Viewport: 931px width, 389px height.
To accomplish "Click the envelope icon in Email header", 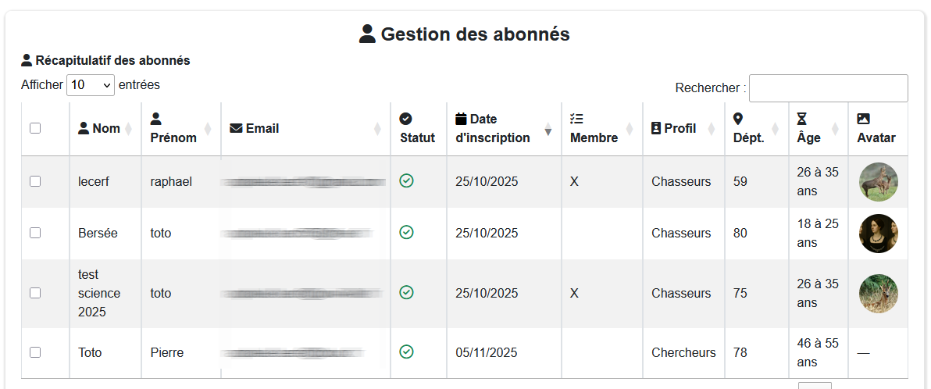I will point(236,128).
